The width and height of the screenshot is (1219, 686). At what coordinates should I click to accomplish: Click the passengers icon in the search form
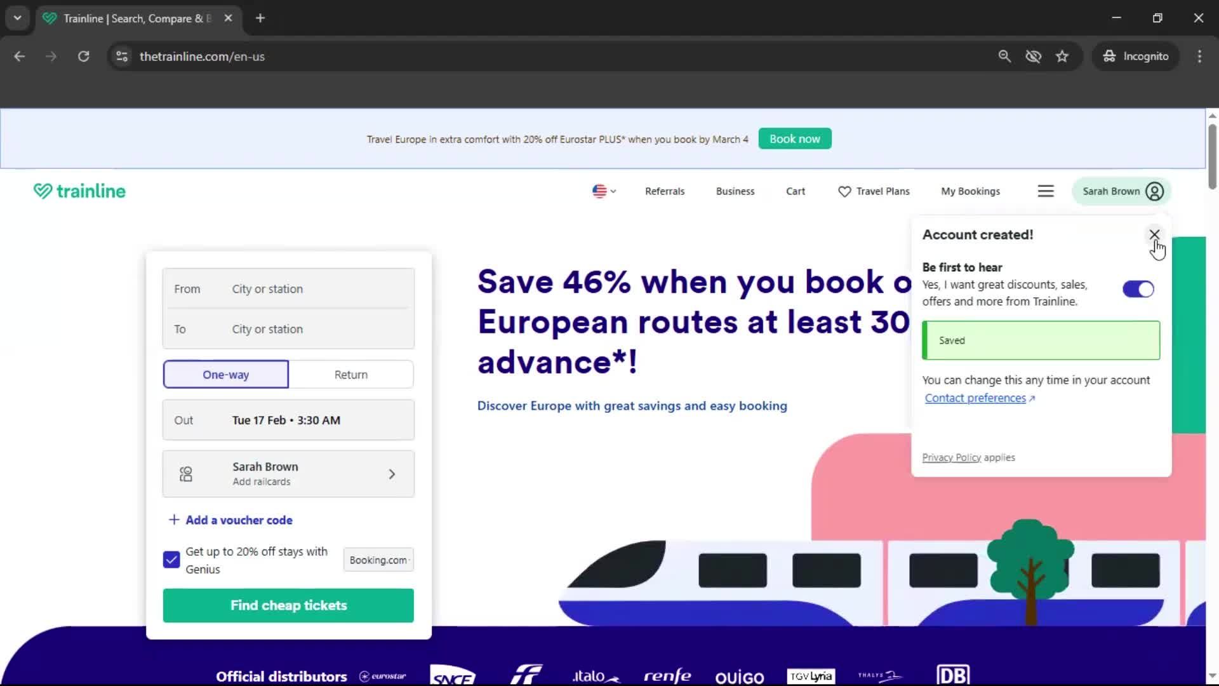[185, 473]
